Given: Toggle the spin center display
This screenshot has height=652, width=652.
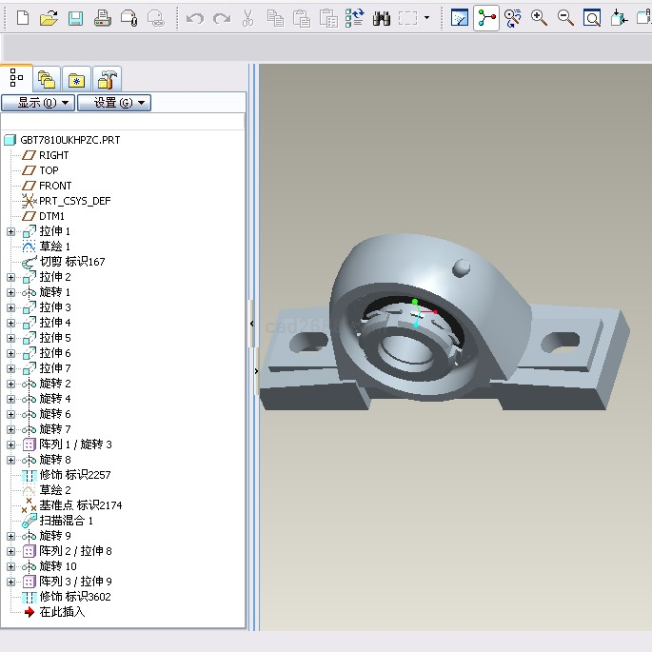Looking at the screenshot, I should coord(486,18).
